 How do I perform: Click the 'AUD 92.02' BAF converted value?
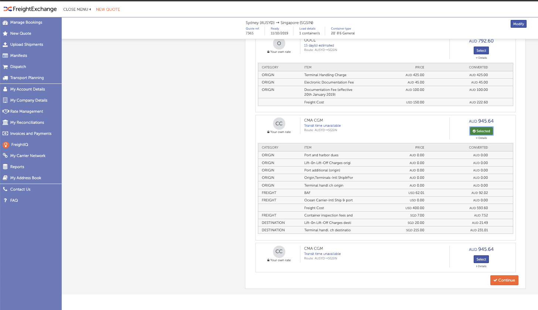480,193
